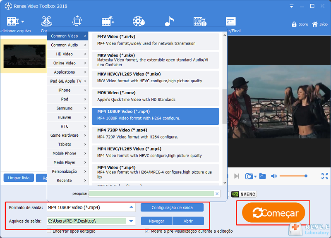Open the Huawei category
This screenshot has width=331, height=238.
click(67, 117)
